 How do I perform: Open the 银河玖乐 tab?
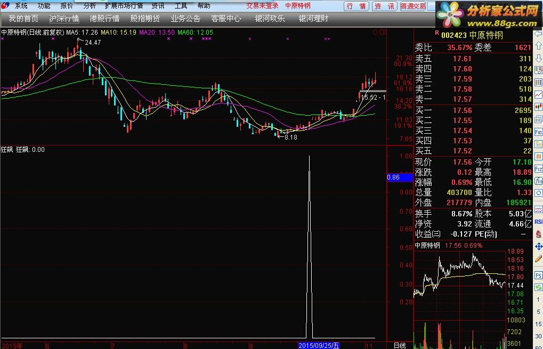pos(270,19)
